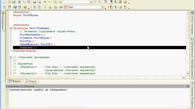Click the code editor horizontal scrollbar thumb
The height and width of the screenshot is (109, 195).
[42, 78]
